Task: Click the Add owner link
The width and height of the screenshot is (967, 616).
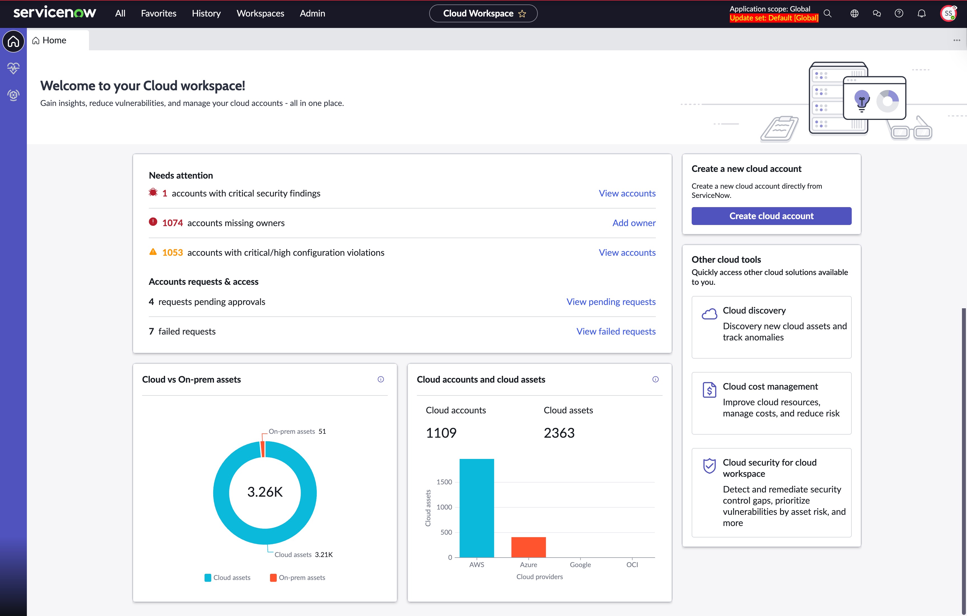Action: [634, 223]
